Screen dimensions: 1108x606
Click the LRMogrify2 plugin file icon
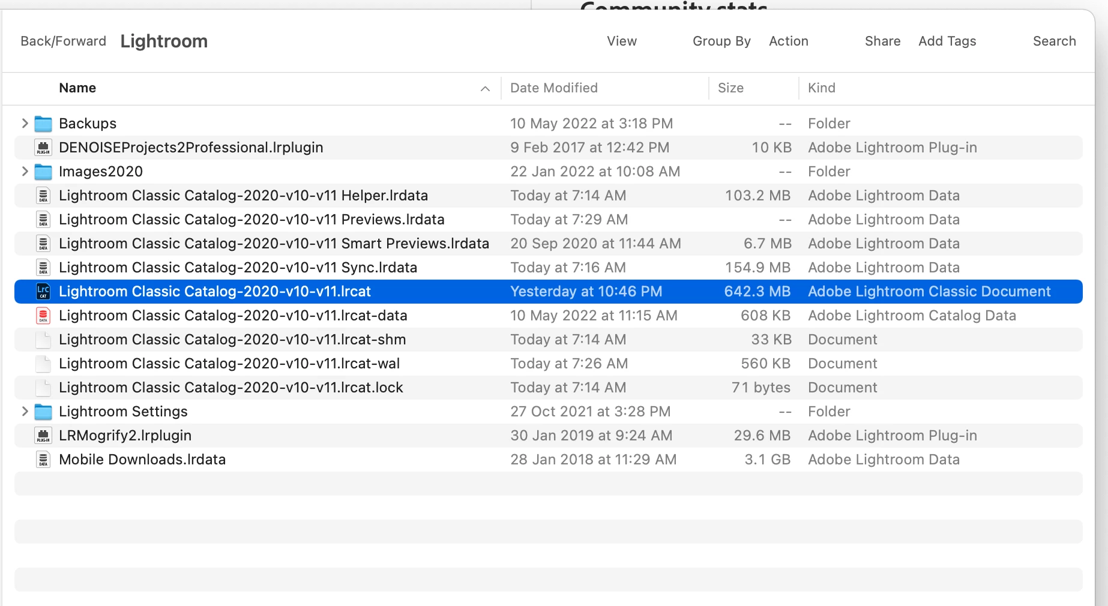(x=43, y=436)
